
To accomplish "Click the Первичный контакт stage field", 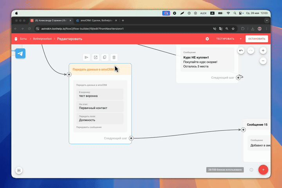I will (100, 106).
